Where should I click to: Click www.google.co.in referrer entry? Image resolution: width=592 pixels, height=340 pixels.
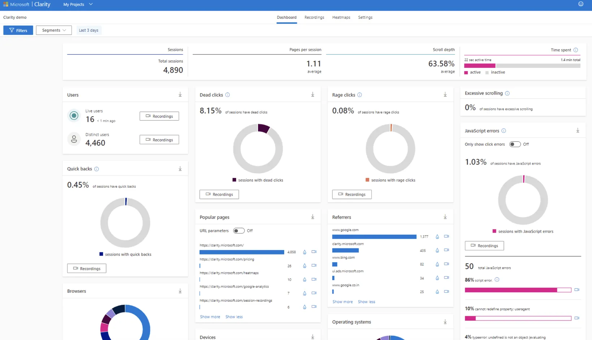click(346, 285)
